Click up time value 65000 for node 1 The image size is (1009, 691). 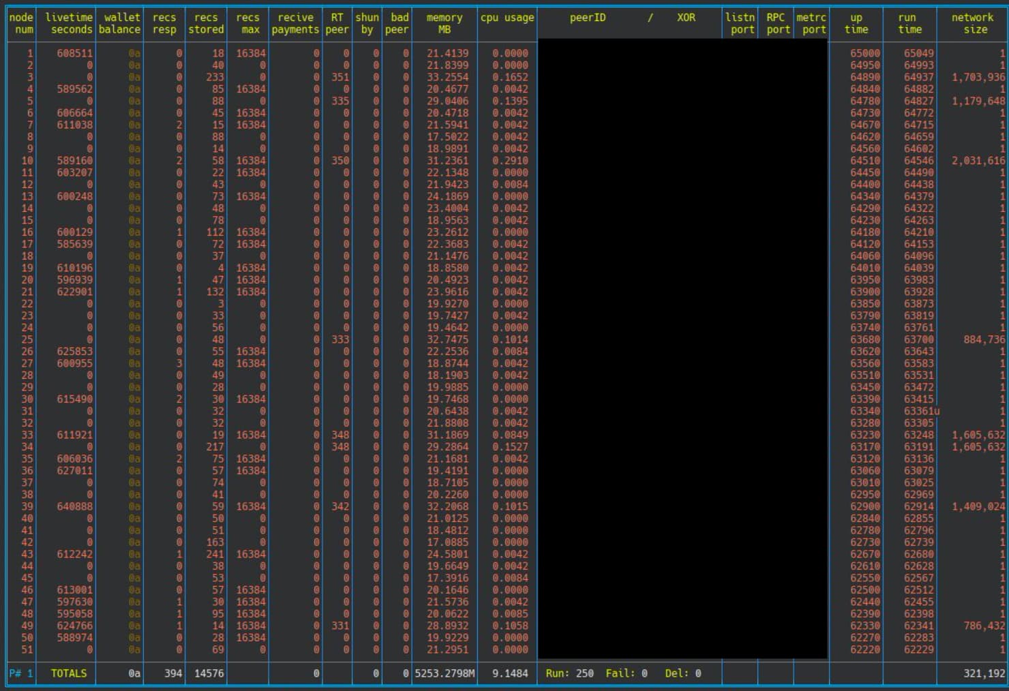[864, 53]
